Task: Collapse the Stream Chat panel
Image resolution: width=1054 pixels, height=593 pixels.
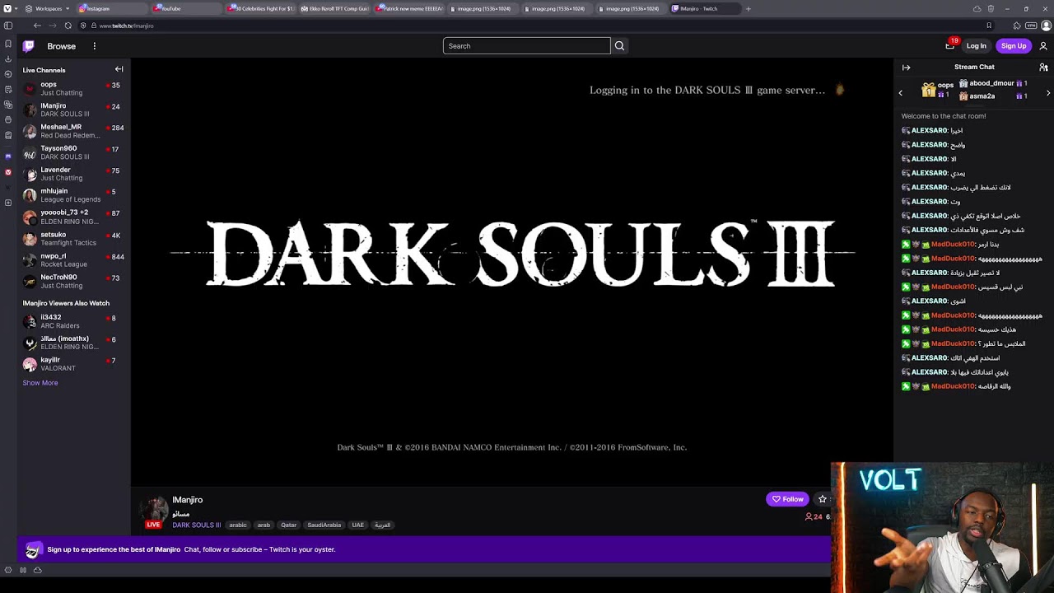Action: 906,68
